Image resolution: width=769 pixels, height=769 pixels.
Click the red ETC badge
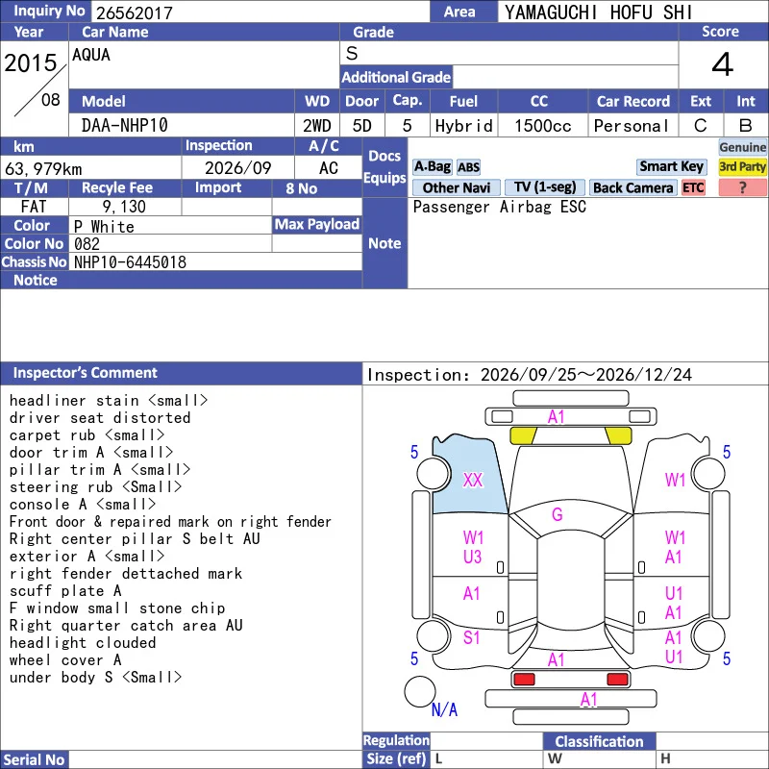click(693, 187)
